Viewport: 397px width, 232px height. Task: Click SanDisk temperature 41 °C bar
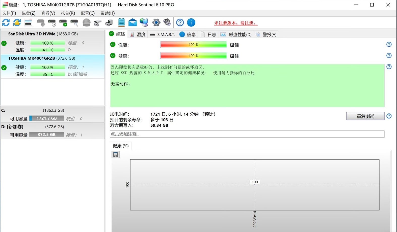[48, 50]
